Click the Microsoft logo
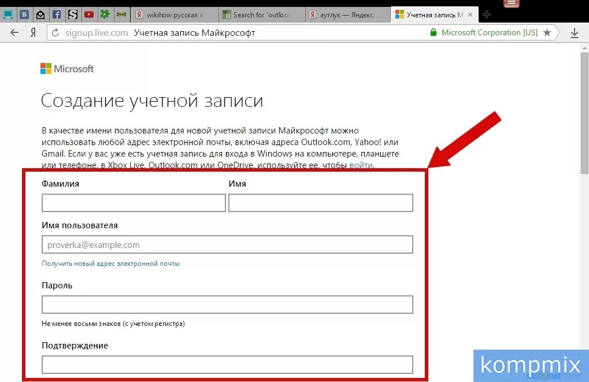The height and width of the screenshot is (382, 589). coord(67,69)
